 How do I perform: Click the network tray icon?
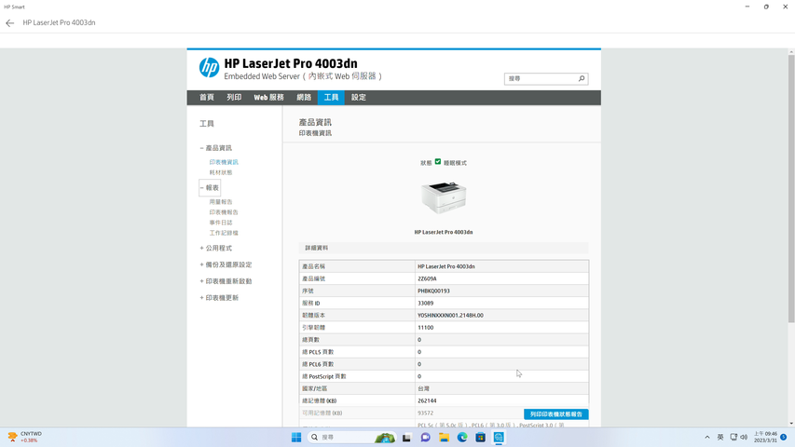[733, 437]
